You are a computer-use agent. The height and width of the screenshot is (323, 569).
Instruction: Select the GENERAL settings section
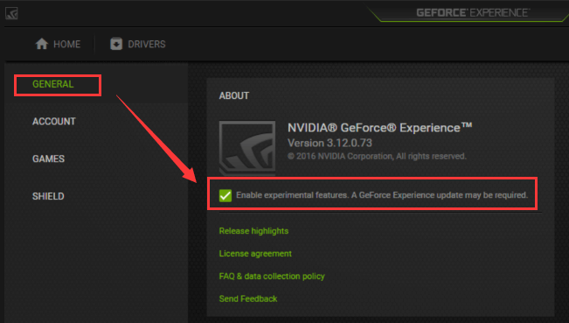[x=53, y=84]
